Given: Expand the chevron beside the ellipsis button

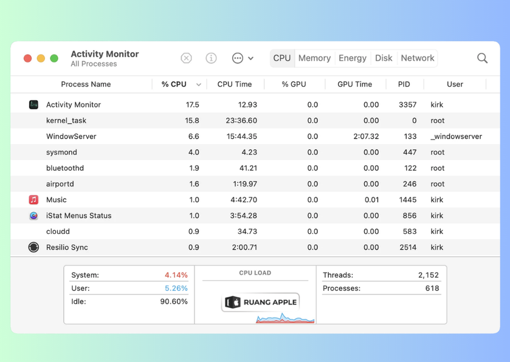Looking at the screenshot, I should click(x=251, y=59).
